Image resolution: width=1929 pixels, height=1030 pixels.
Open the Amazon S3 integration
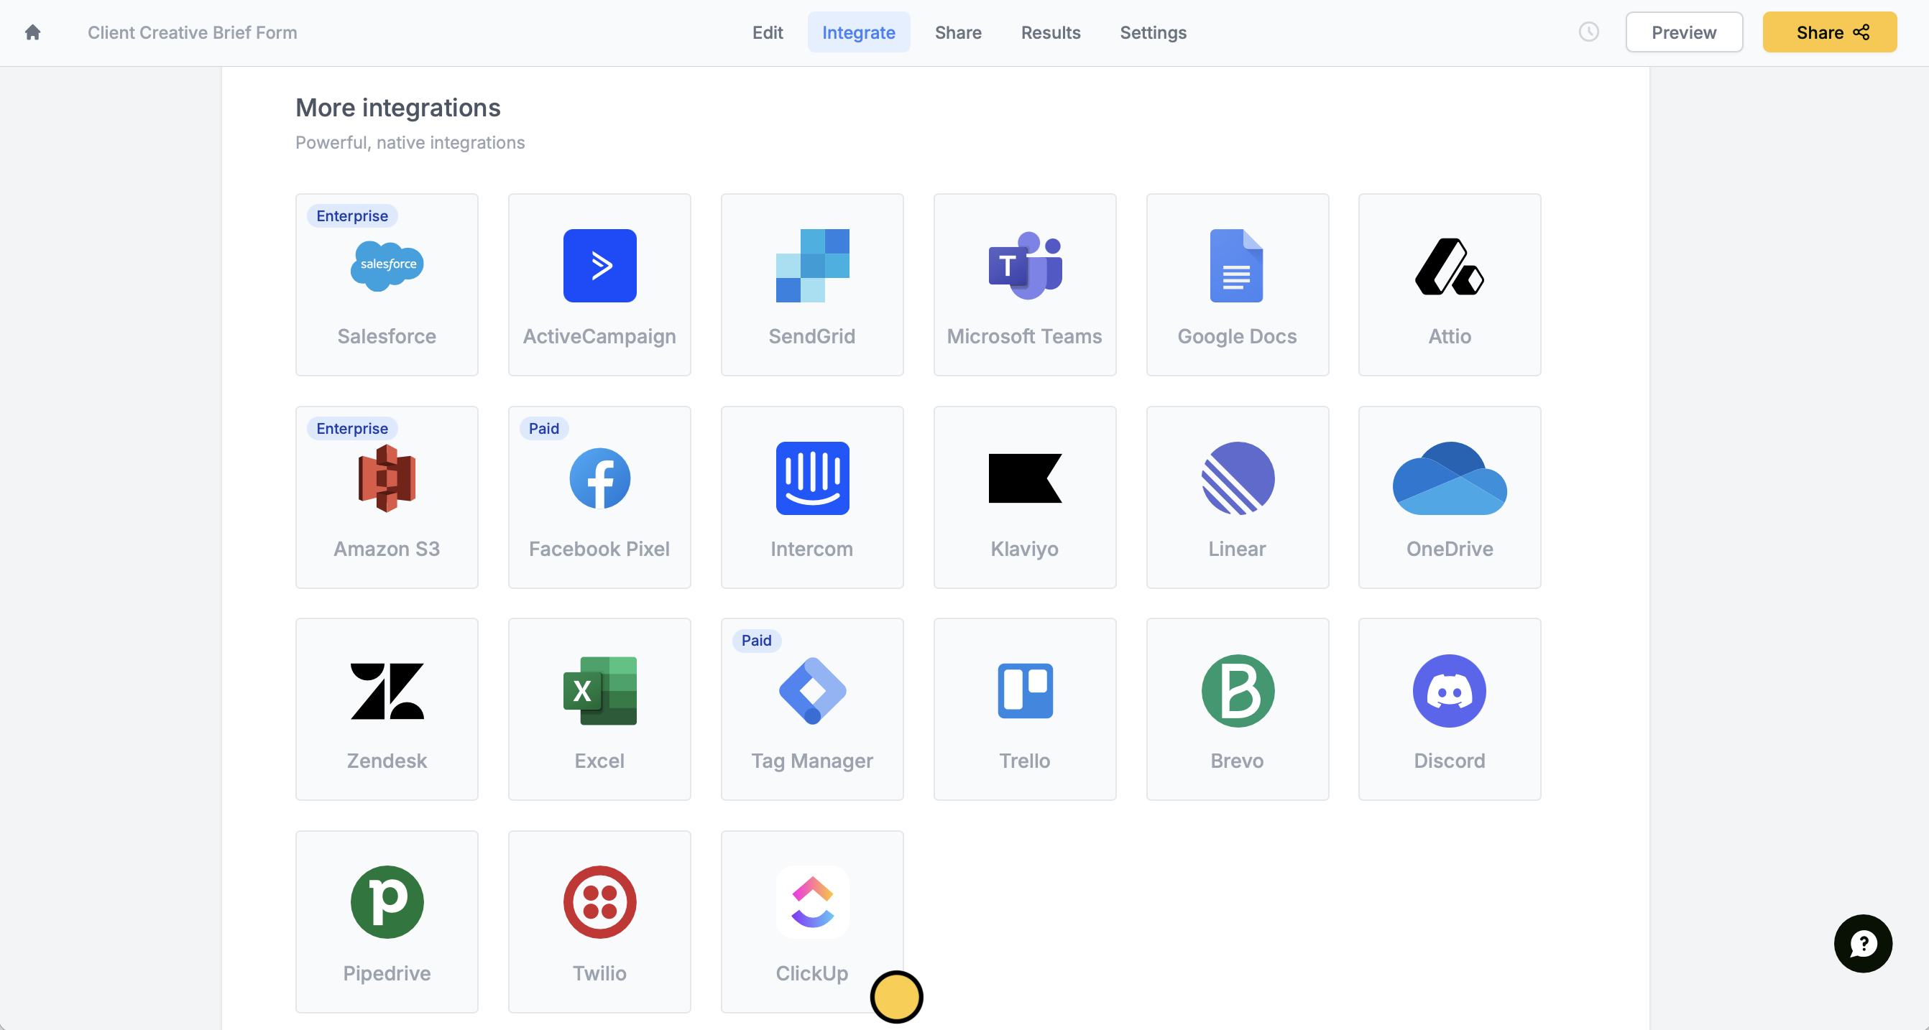[x=387, y=497]
